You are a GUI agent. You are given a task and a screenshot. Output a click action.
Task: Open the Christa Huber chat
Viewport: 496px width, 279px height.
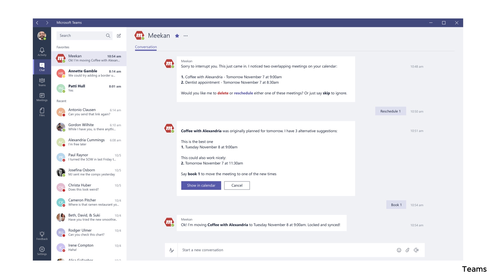pos(89,188)
